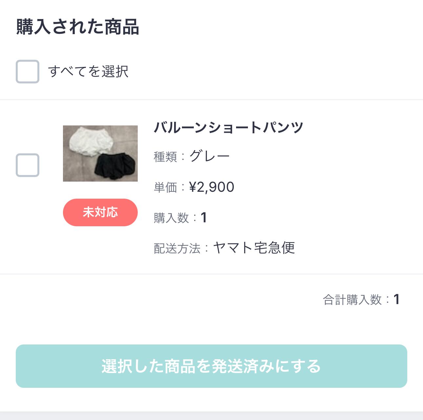
Task: Click the unit price ¥2,900
Action: pyautogui.click(x=211, y=187)
